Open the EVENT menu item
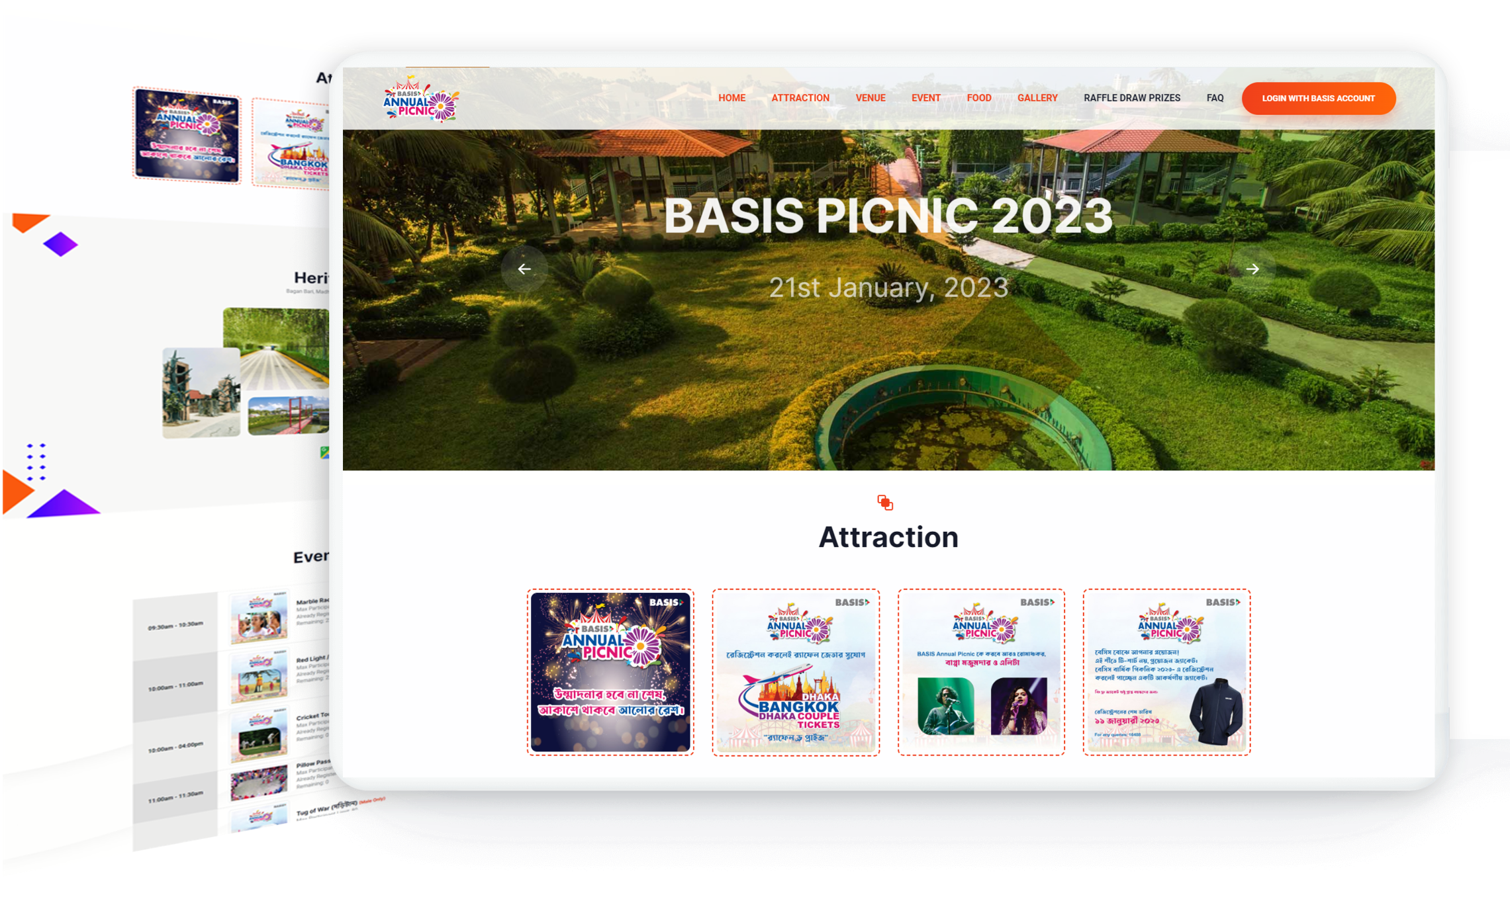 [x=925, y=98]
